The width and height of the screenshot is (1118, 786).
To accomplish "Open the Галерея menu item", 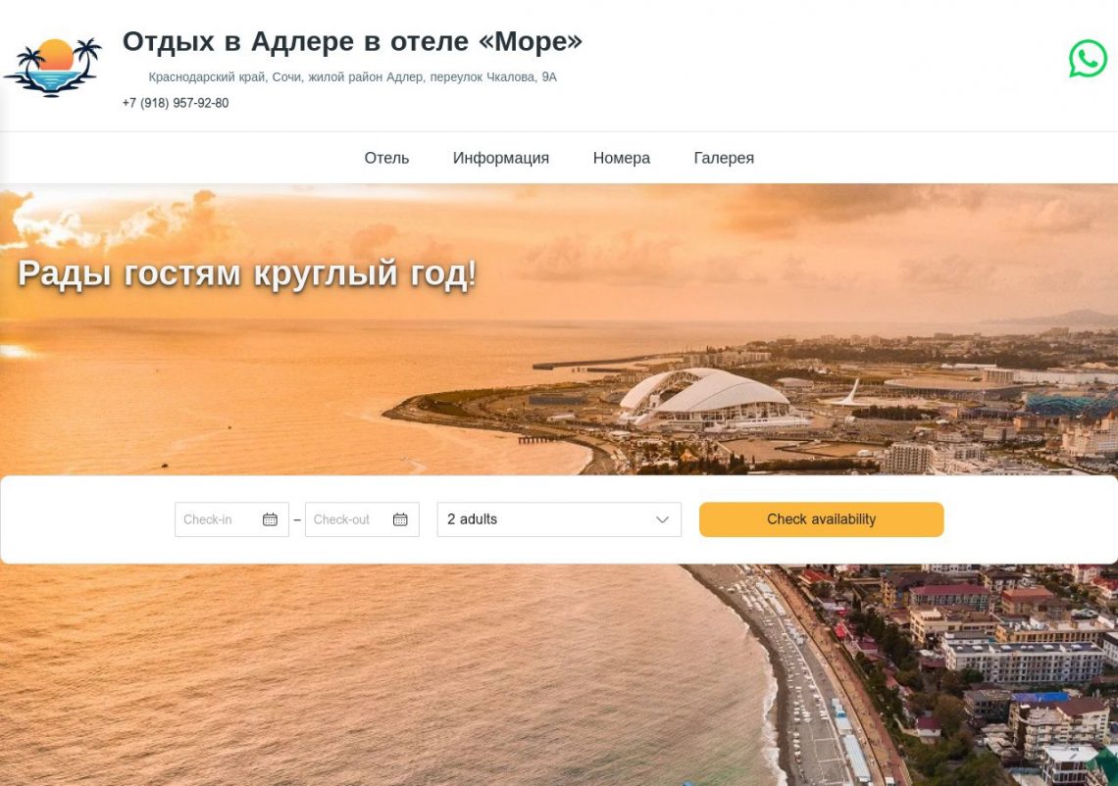I will click(724, 158).
